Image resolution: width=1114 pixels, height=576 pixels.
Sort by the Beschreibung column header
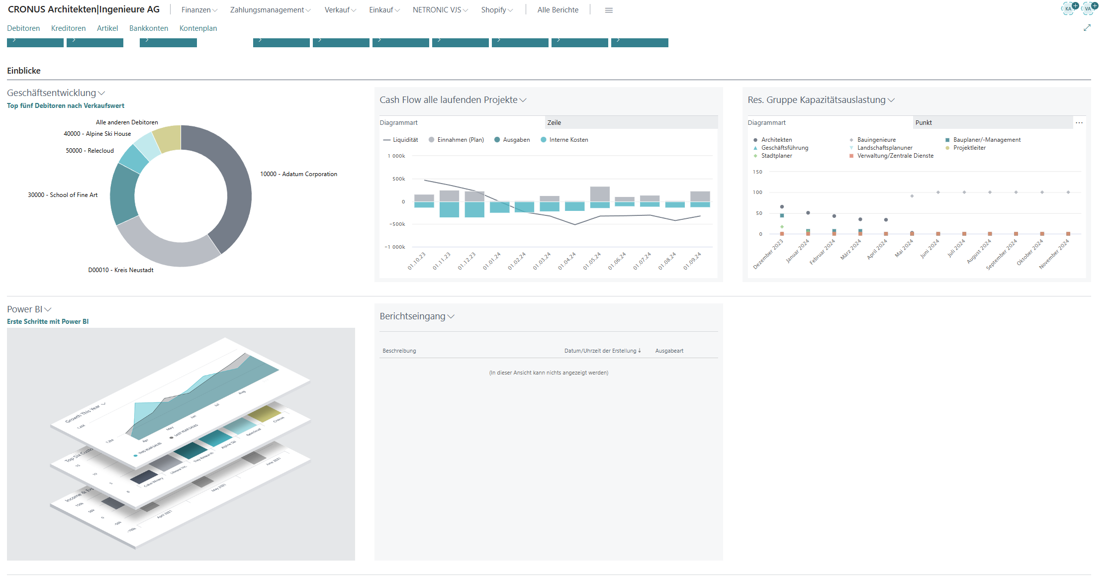tap(399, 351)
